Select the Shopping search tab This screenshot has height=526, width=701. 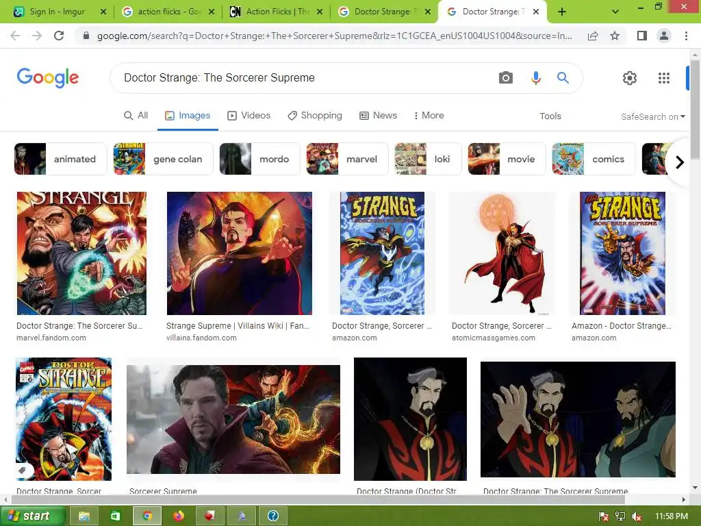click(315, 115)
